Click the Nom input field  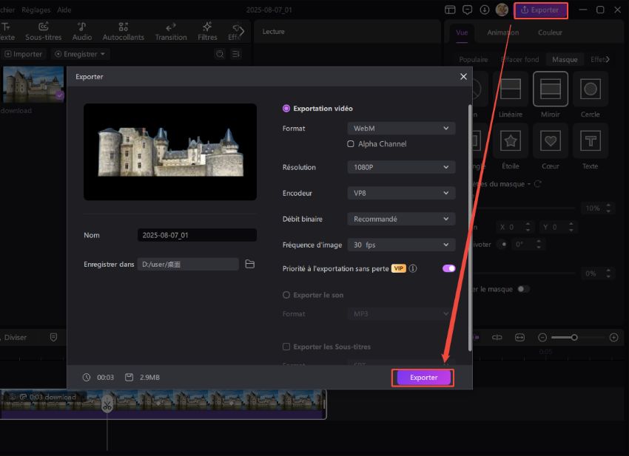point(197,235)
